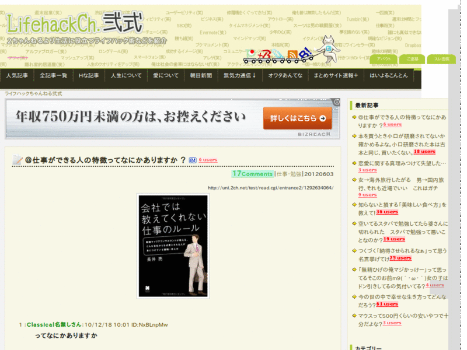Click the green ご連絡 tab button
Screen dimensions: 467x350
pyautogui.click(x=412, y=59)
